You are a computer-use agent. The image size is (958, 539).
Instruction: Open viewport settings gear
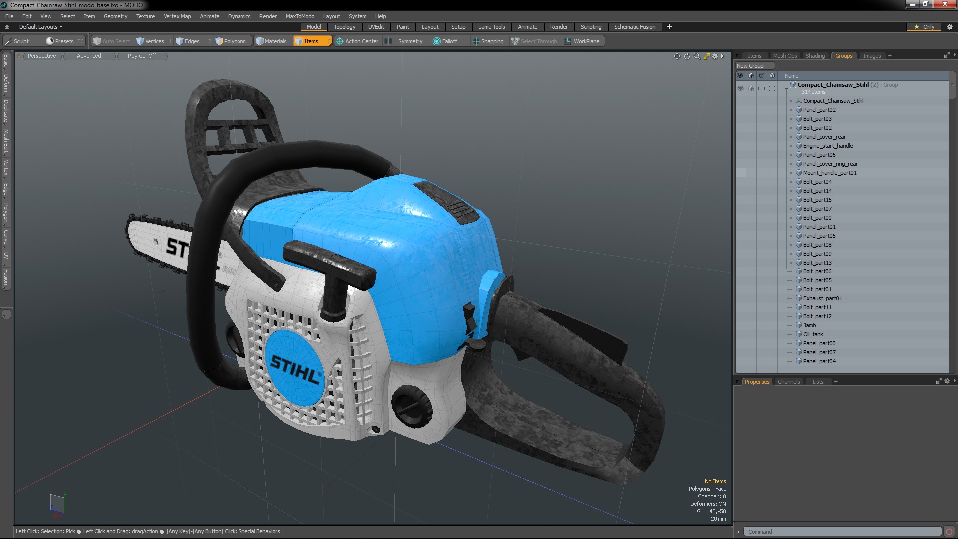(715, 56)
